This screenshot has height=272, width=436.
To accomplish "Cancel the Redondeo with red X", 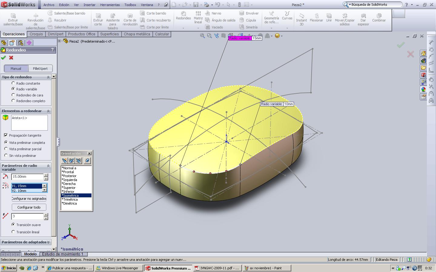I will coord(11,57).
